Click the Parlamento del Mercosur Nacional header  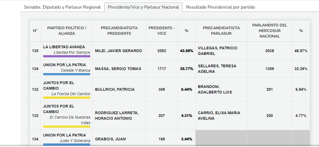pos(269,31)
